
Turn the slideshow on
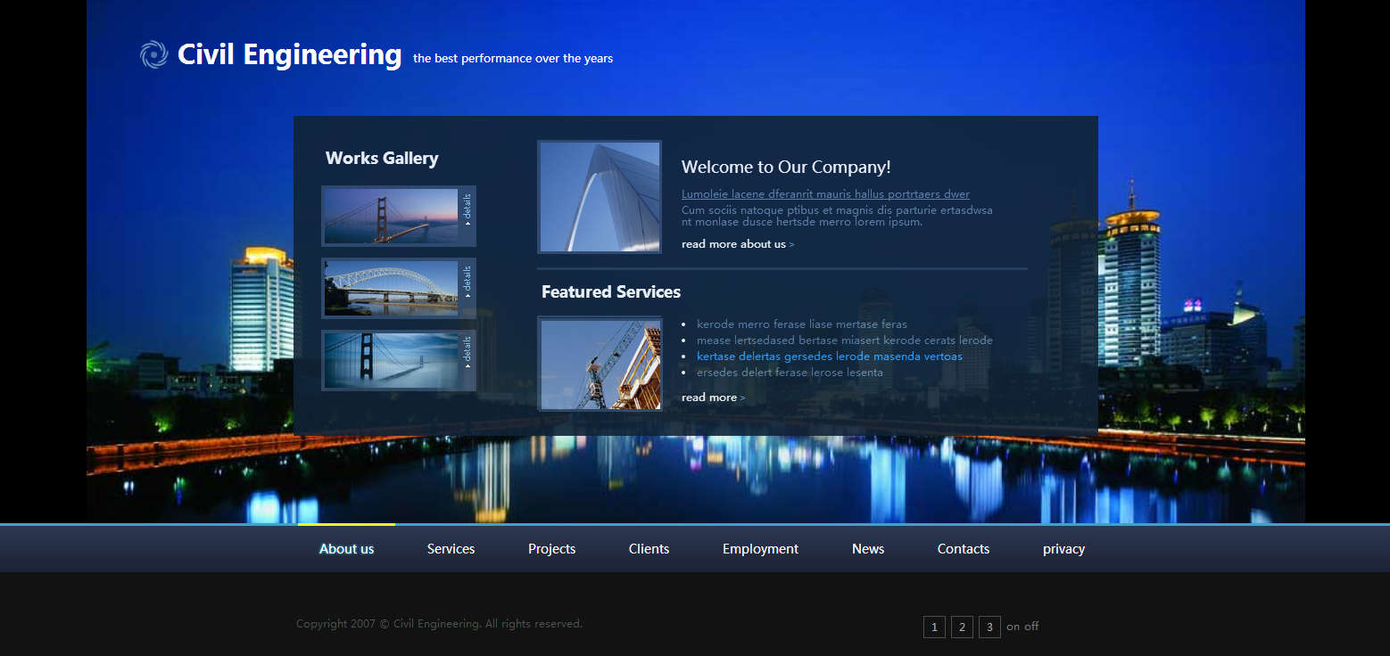click(x=1013, y=627)
